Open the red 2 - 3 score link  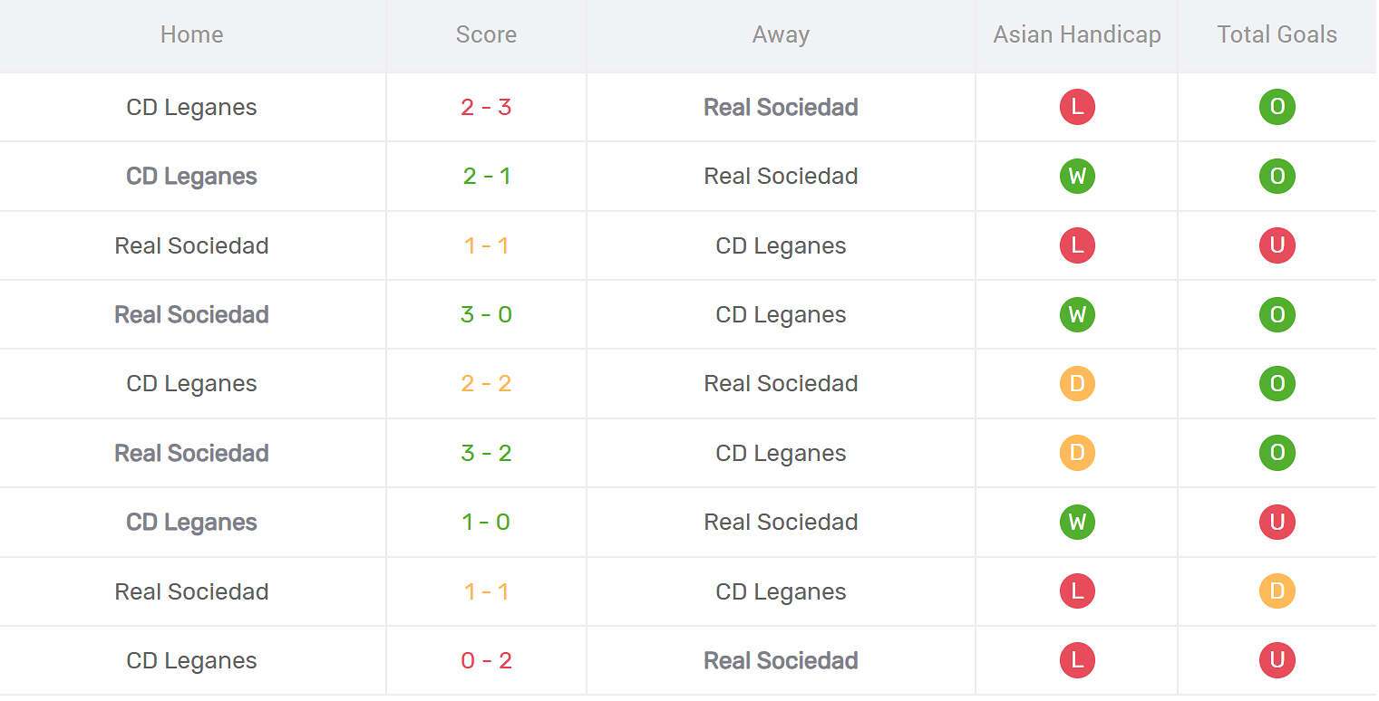486,107
